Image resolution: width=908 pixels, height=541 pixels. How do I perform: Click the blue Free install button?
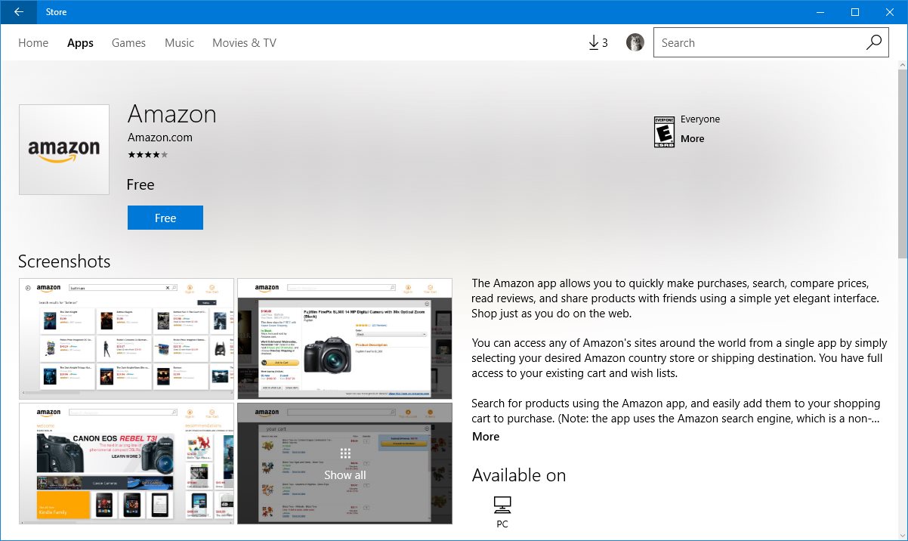pyautogui.click(x=165, y=218)
